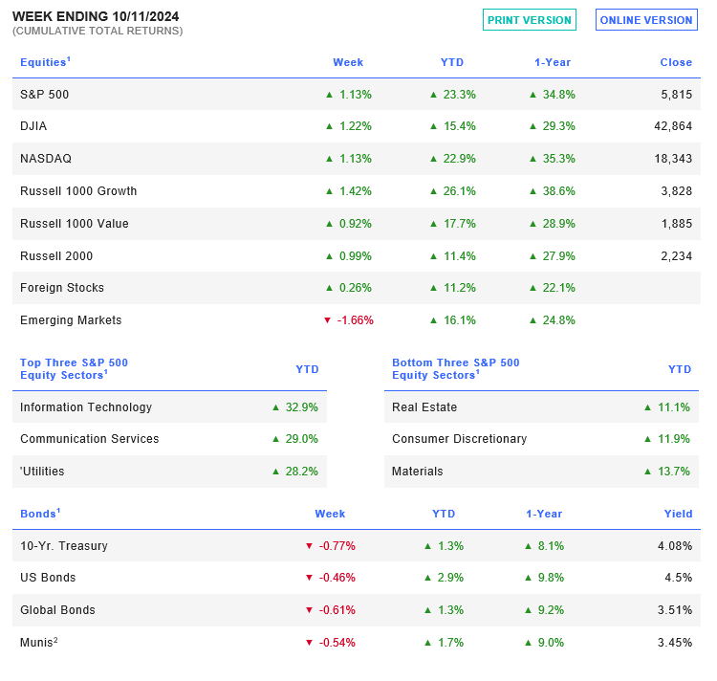This screenshot has width=717, height=681.
Task: Select the US Bonds row label
Action: (x=48, y=577)
